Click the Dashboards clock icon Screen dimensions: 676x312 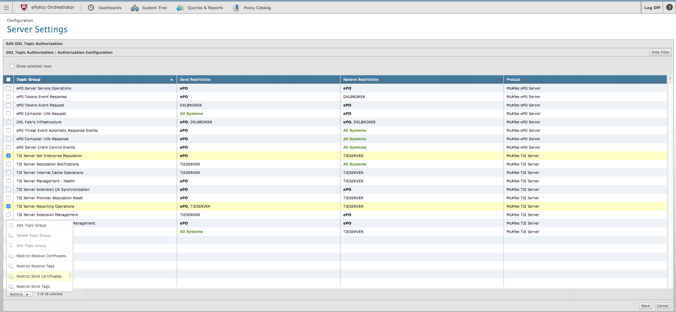click(91, 7)
